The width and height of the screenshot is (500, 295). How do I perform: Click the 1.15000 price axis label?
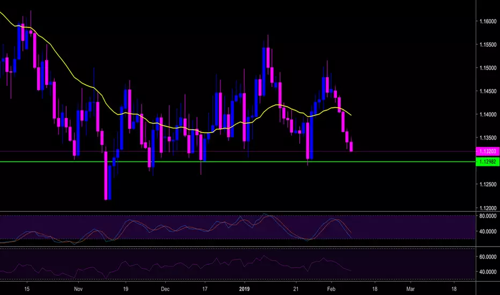click(488, 68)
